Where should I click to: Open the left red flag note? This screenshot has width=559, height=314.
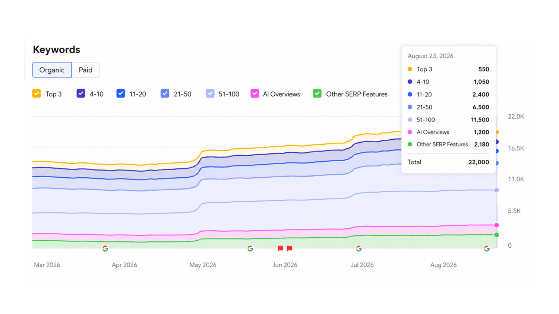tap(281, 248)
